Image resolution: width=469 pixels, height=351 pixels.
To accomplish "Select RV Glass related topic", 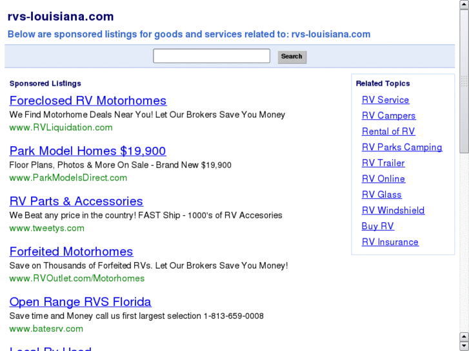I will [x=382, y=194].
